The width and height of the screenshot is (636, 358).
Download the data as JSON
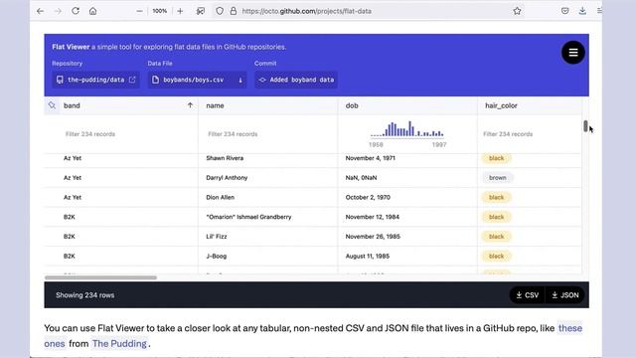click(x=565, y=295)
